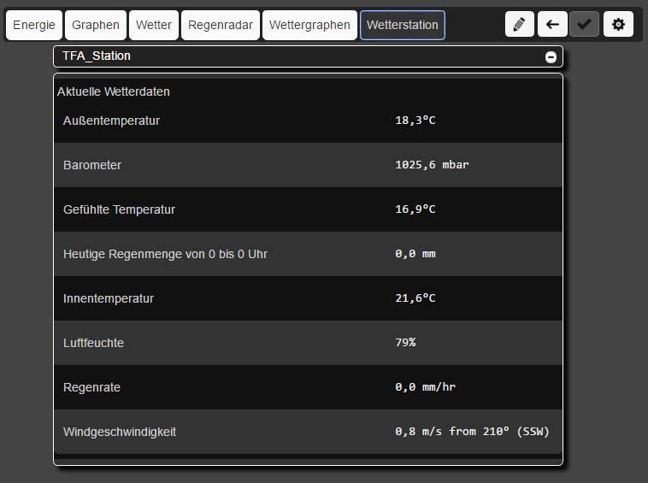This screenshot has width=648, height=483.
Task: Click the Gefühlte Temperatur row
Action: (x=308, y=209)
